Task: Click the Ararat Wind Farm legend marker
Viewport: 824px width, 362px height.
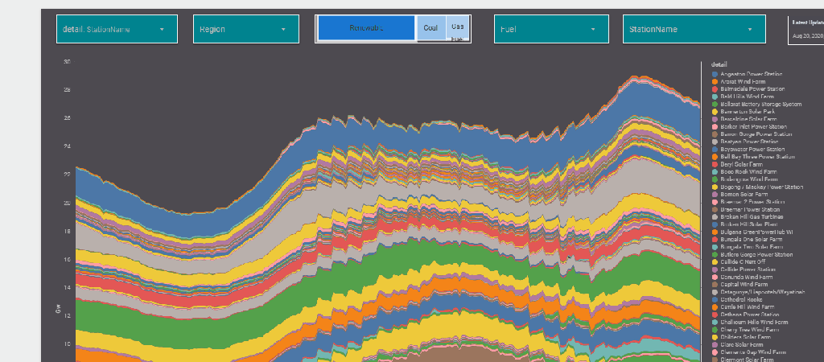Action: click(x=715, y=81)
